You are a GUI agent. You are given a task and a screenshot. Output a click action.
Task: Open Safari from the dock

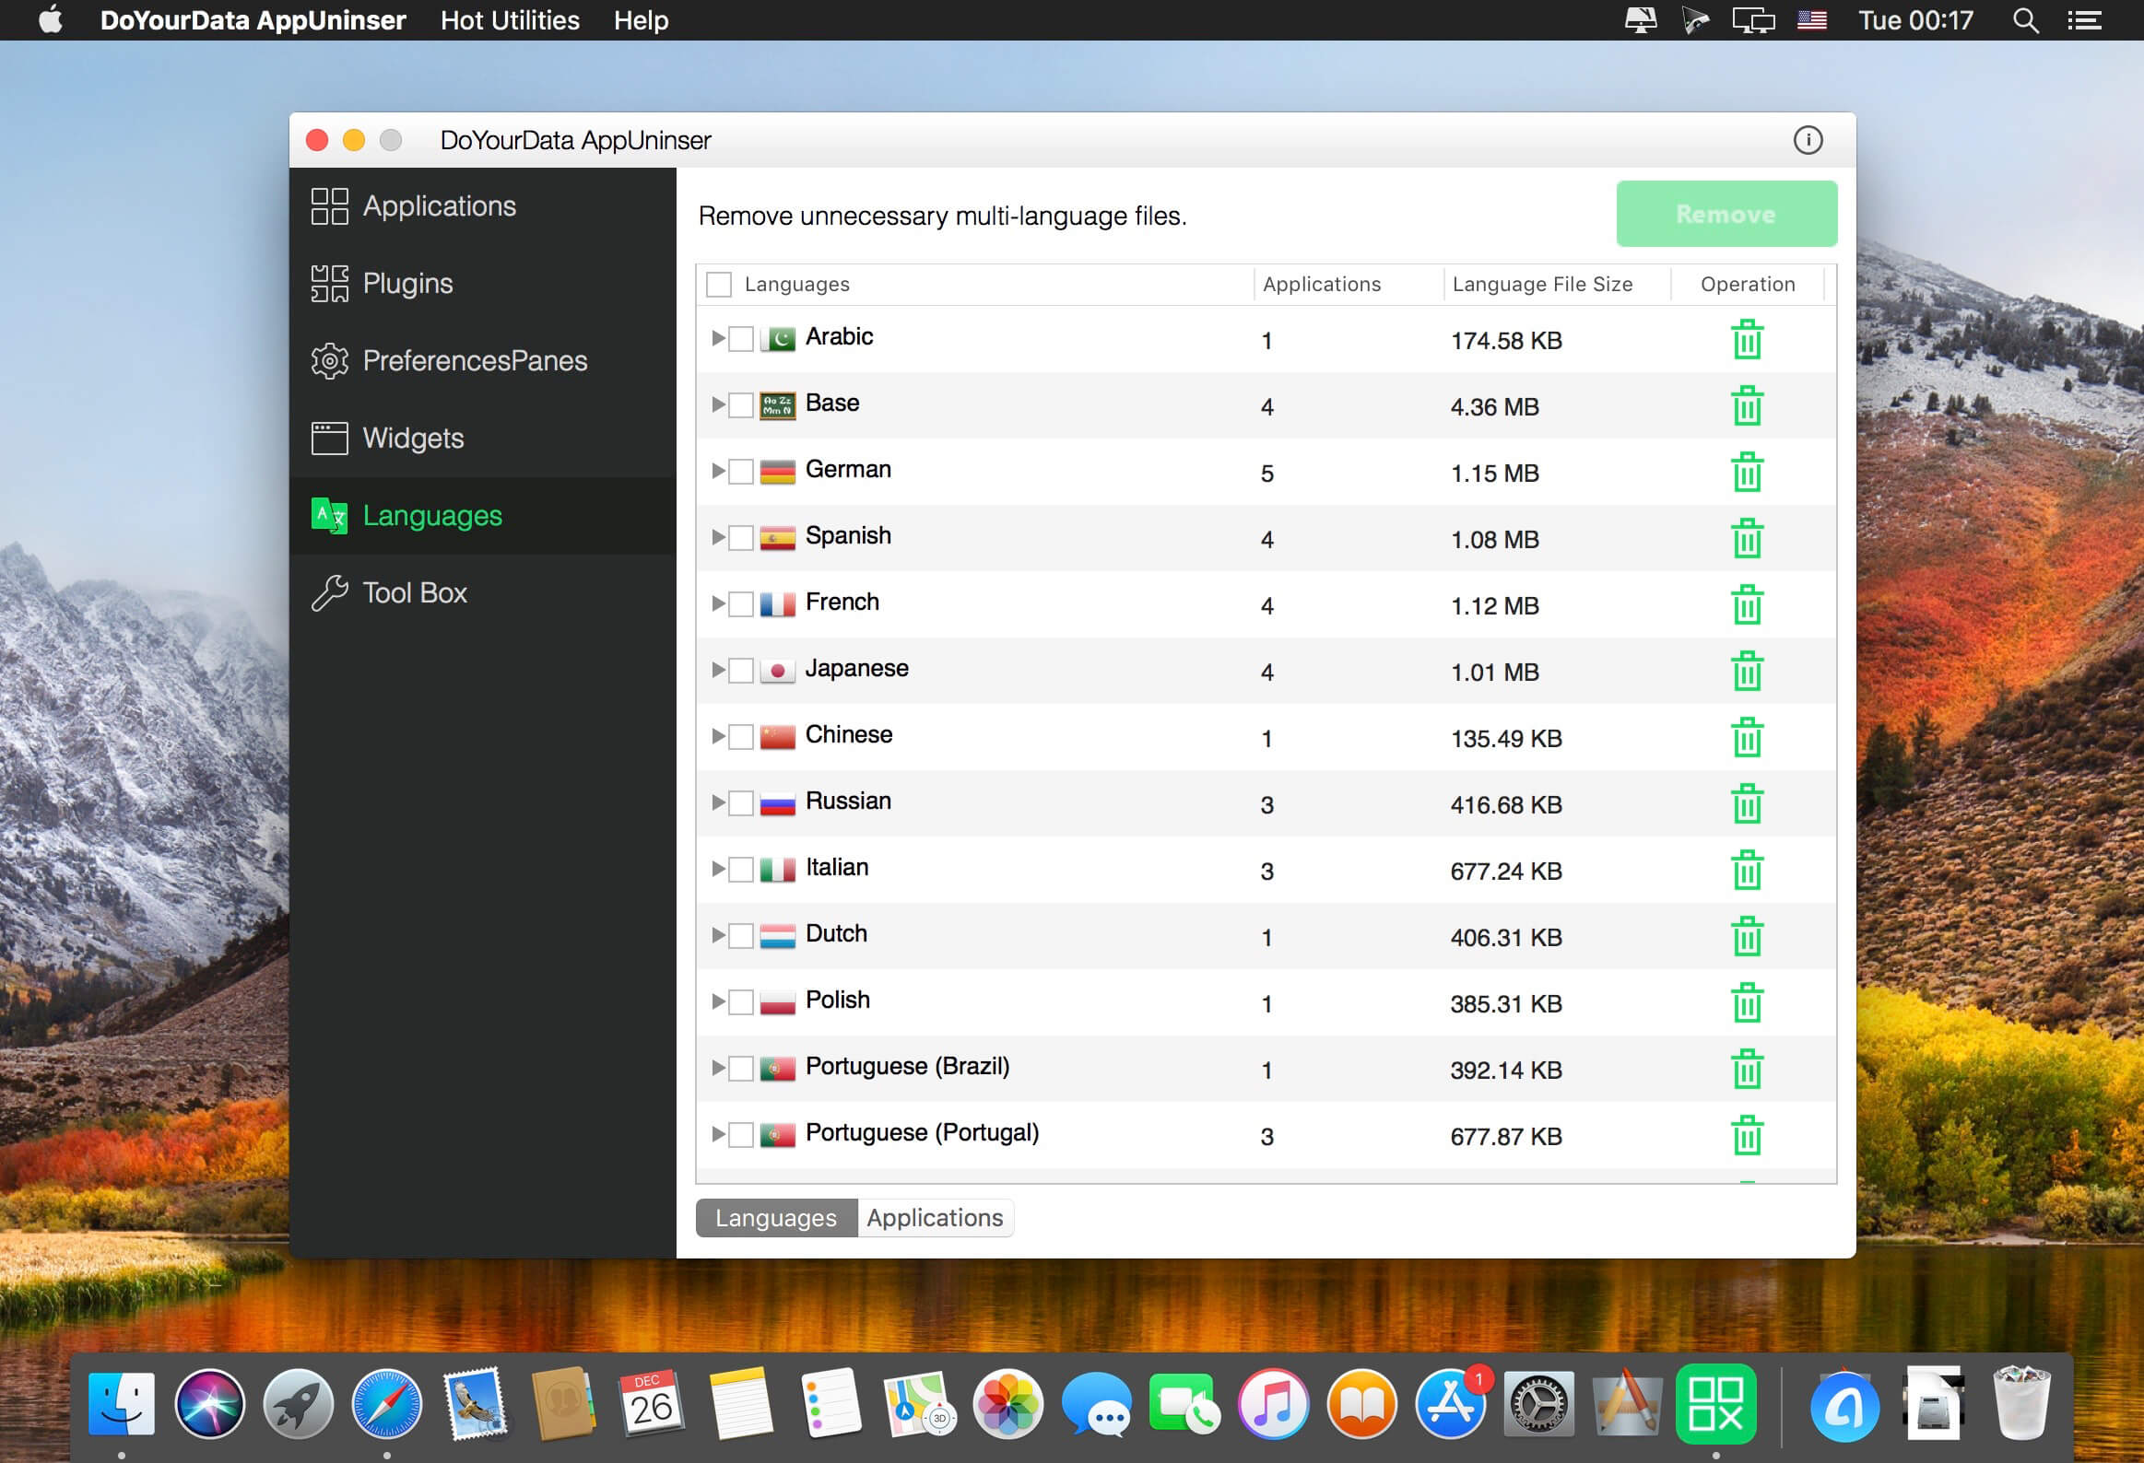[x=386, y=1403]
